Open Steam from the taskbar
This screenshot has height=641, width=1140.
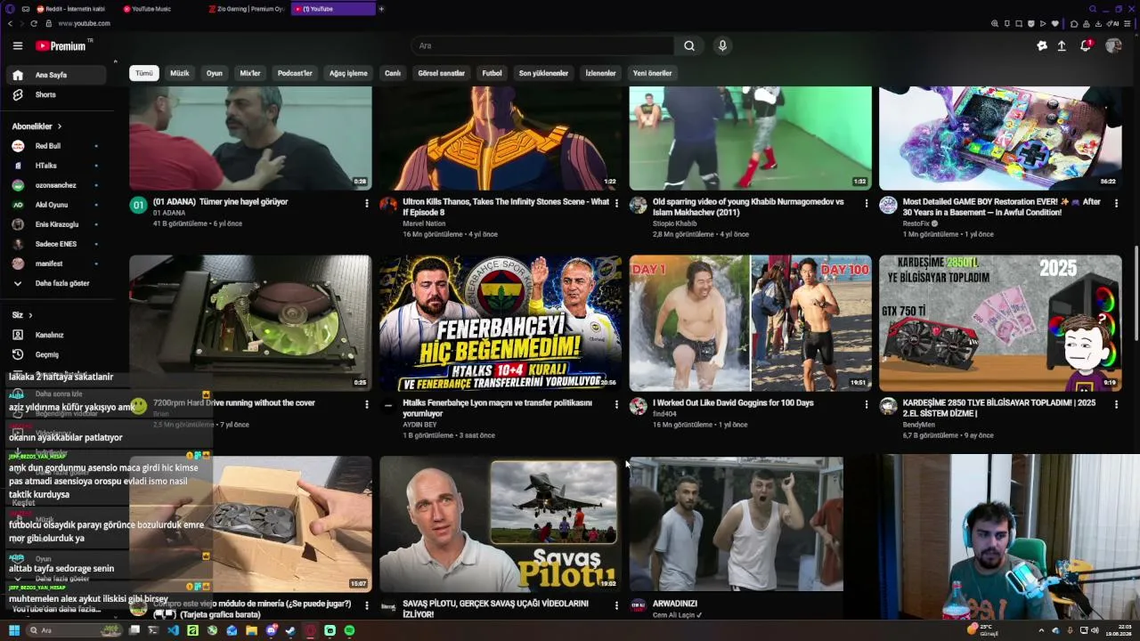pyautogui.click(x=290, y=630)
